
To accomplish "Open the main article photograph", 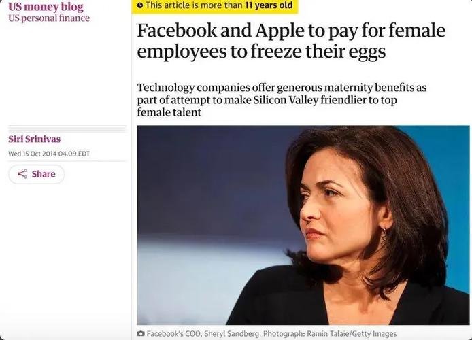I will 303,224.
